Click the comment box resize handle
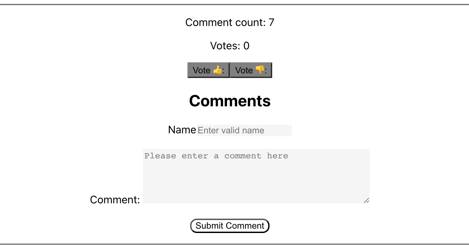Screen dimensions: 469x252 (366, 200)
